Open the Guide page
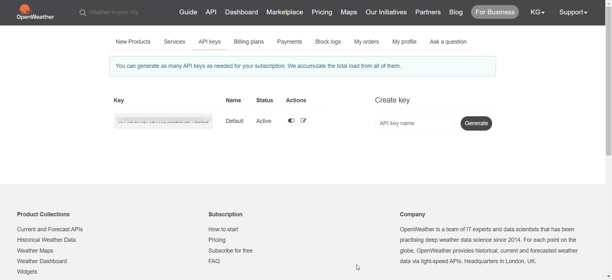Screen dimensions: 612x280 [188, 12]
